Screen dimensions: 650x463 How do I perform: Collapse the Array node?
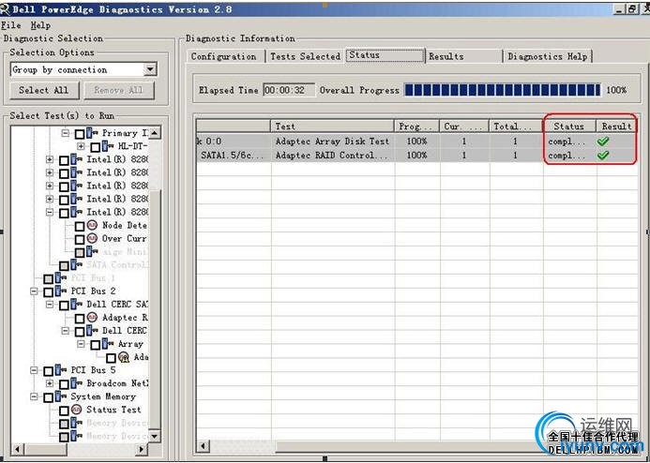(81, 344)
